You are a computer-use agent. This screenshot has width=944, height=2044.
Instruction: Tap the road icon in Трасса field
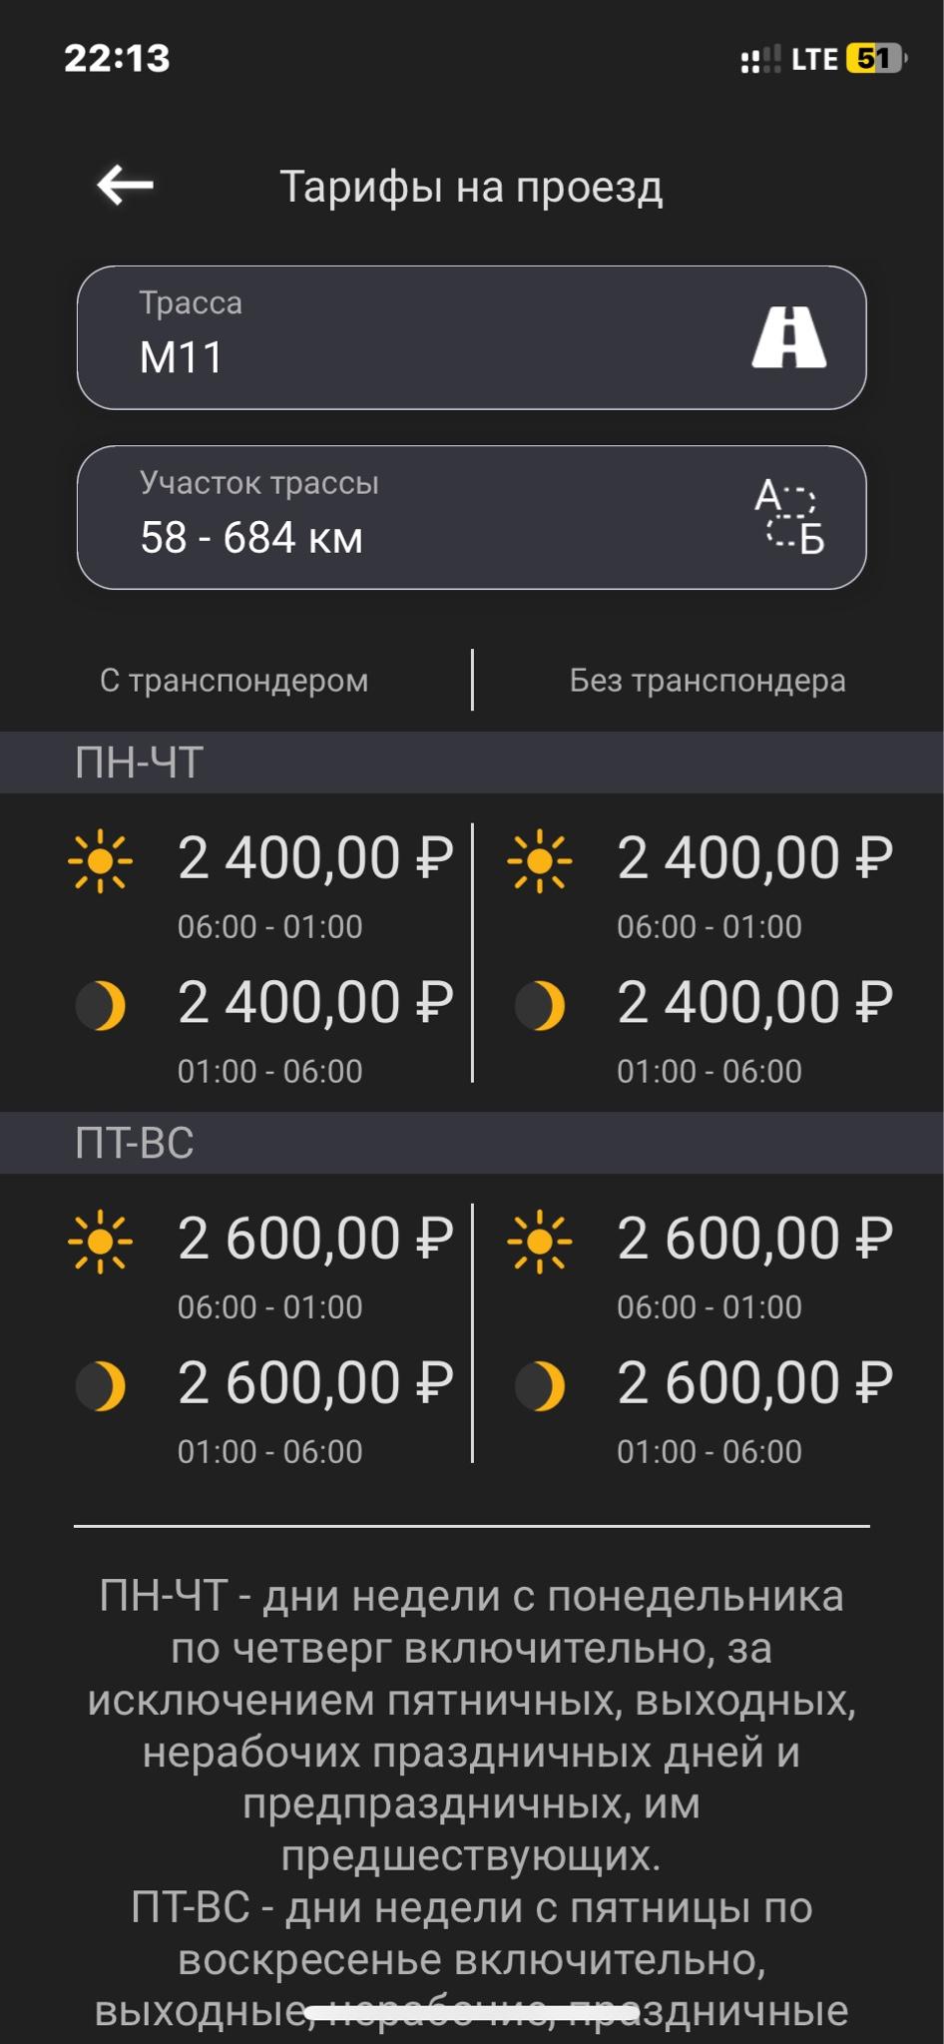(788, 337)
